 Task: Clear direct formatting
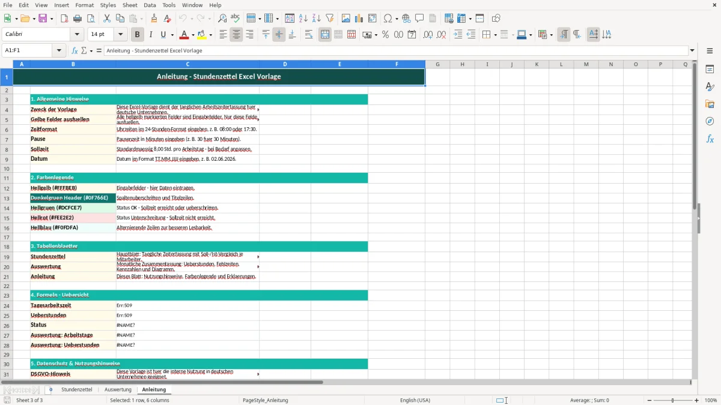pyautogui.click(x=167, y=19)
